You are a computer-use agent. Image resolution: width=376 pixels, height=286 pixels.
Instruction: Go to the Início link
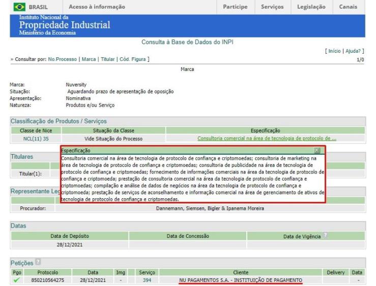(334, 51)
